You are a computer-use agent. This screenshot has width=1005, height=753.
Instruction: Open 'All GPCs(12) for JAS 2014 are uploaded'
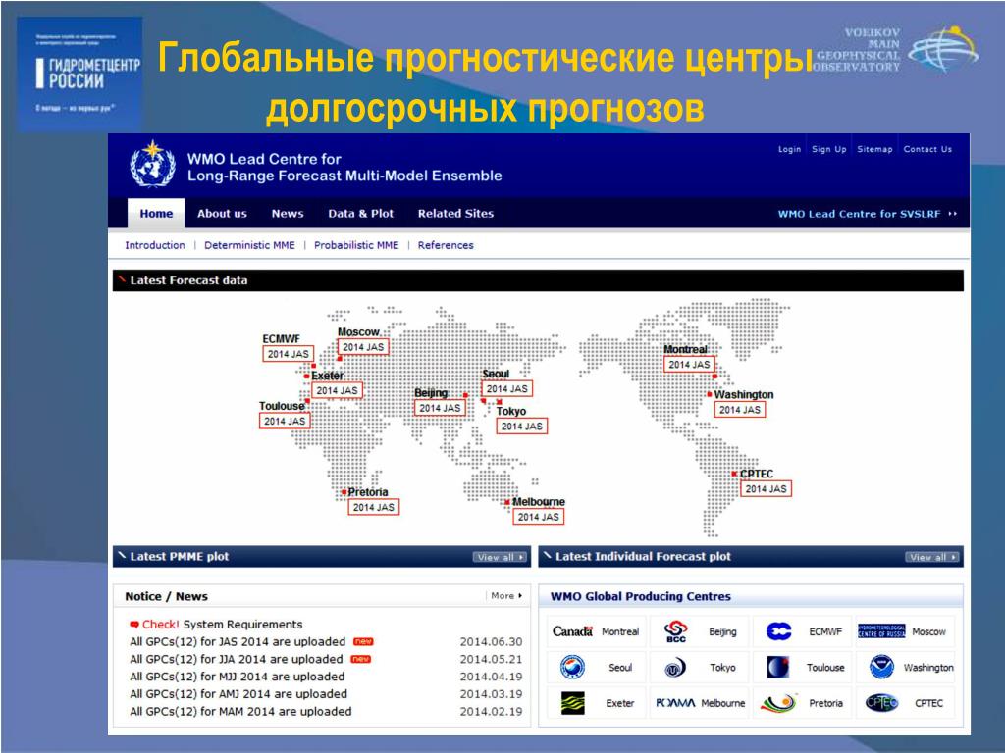238,641
